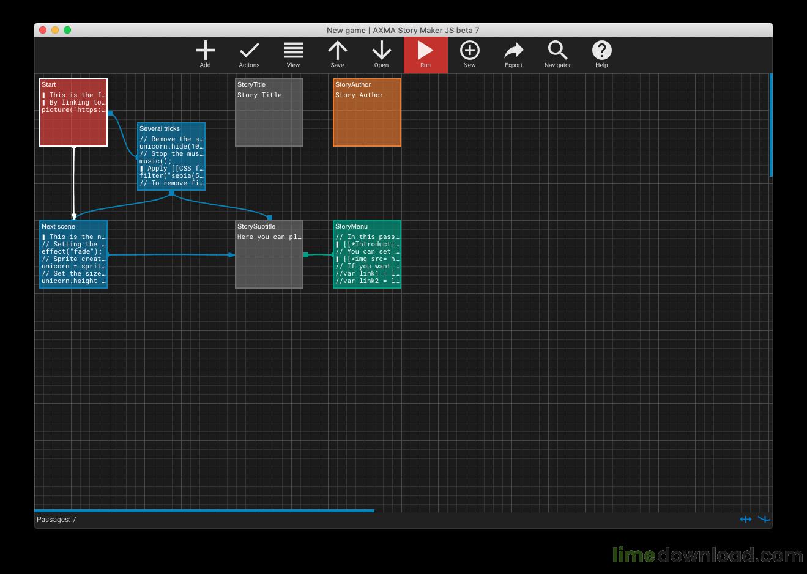Viewport: 807px width, 574px height.
Task: Select the green StoryMenu passage
Action: [x=367, y=254]
